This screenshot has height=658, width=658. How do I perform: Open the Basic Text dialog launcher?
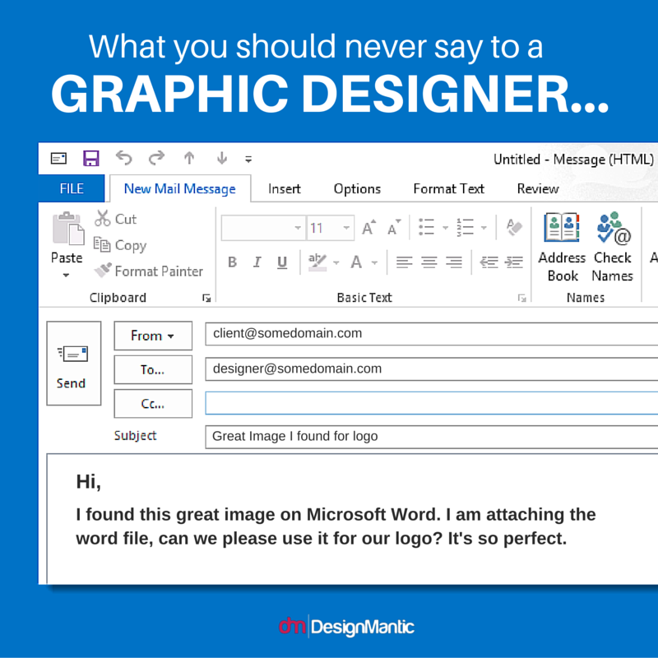tap(521, 298)
